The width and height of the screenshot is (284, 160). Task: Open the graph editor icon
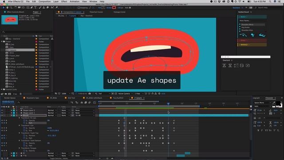[x=95, y=103]
